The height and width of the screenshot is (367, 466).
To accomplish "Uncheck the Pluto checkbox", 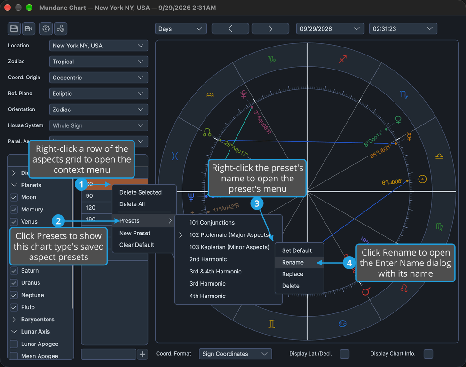I will [14, 307].
